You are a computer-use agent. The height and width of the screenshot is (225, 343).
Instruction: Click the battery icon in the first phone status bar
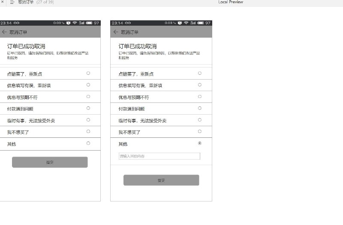coord(89,23)
